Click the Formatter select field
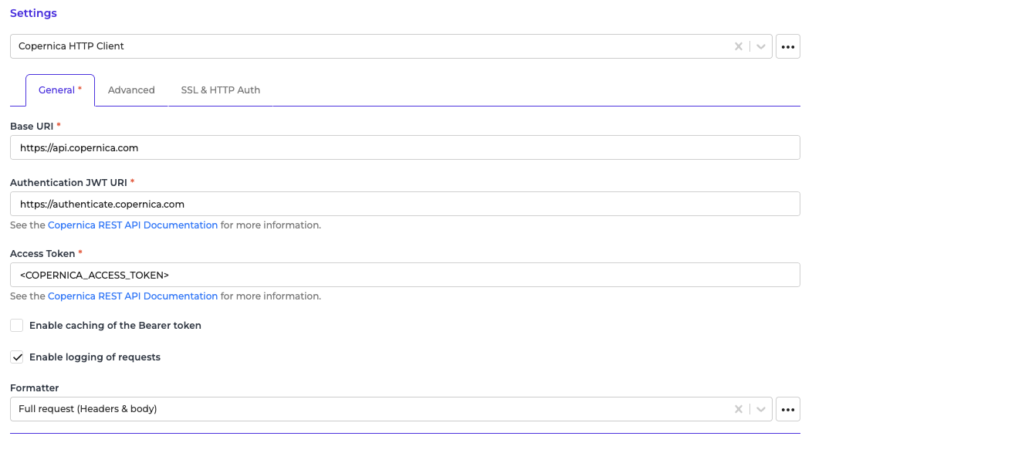Viewport: 1015px width, 460px height. (x=370, y=409)
